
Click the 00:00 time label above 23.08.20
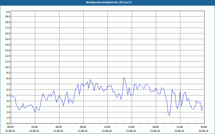[x=10, y=127]
